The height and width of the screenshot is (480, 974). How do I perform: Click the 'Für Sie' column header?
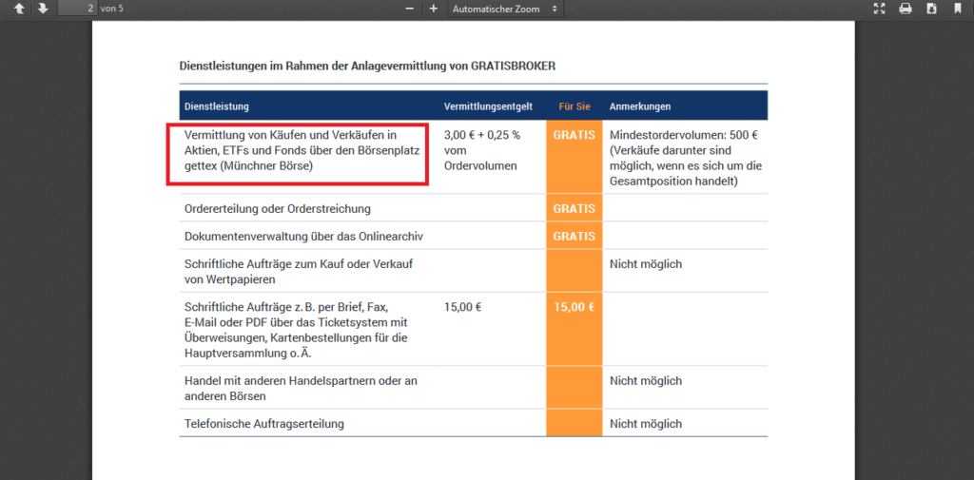574,106
